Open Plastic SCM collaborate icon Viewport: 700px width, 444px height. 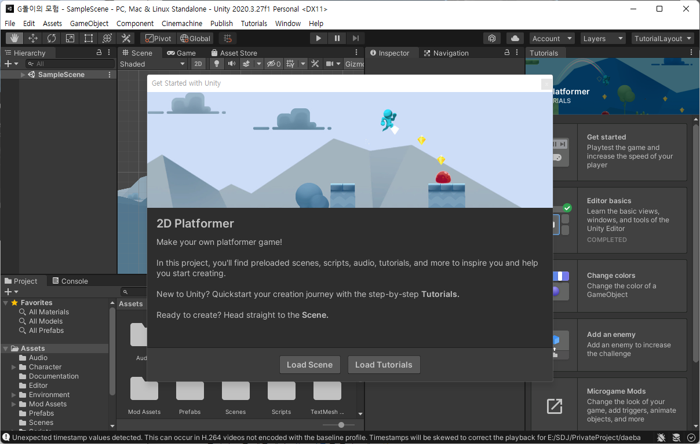tap(492, 38)
